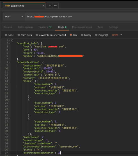Click line number 37 in gutter
Viewport: 138px width, 156px height.
[x=6, y=153]
